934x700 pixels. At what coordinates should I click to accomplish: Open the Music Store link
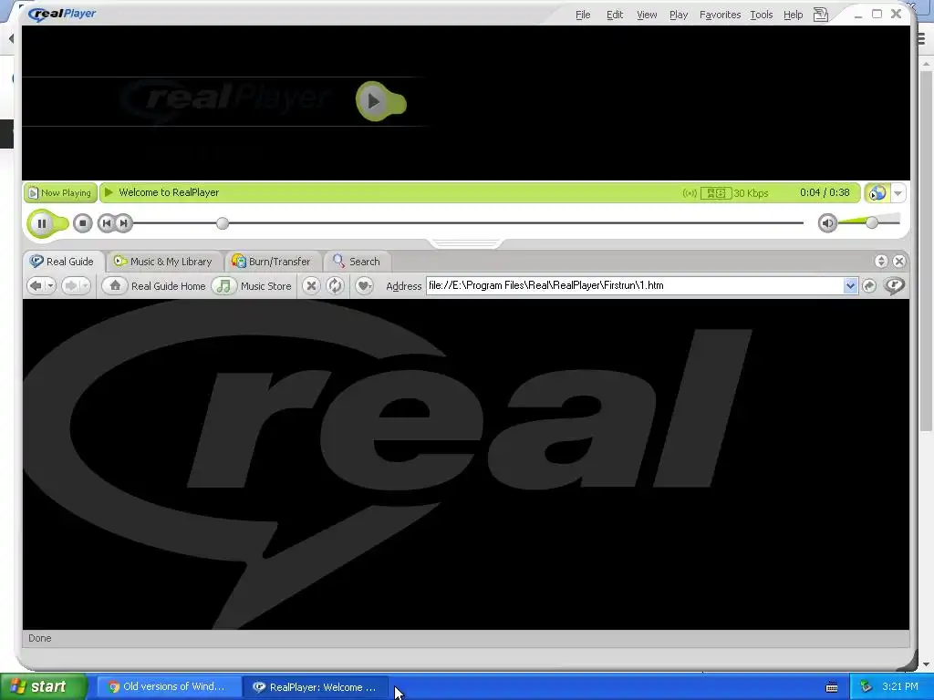[x=265, y=286]
